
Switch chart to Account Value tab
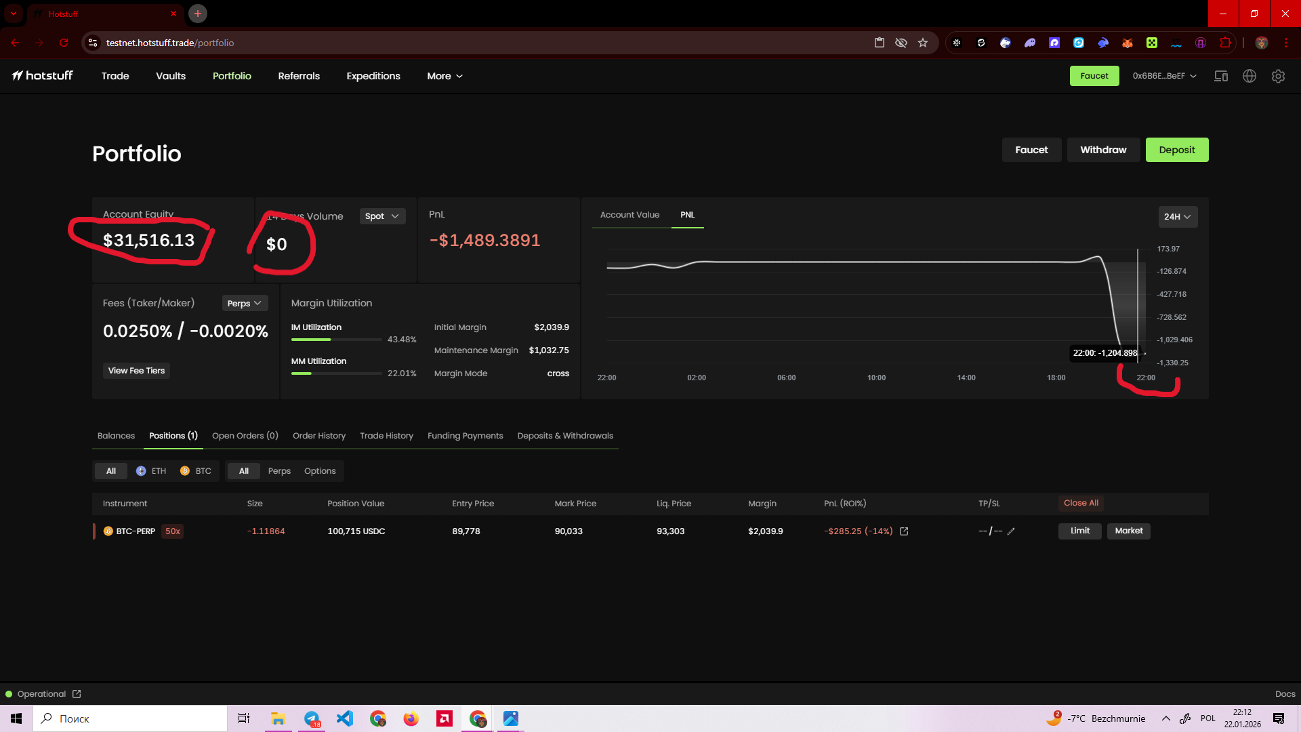(x=629, y=215)
